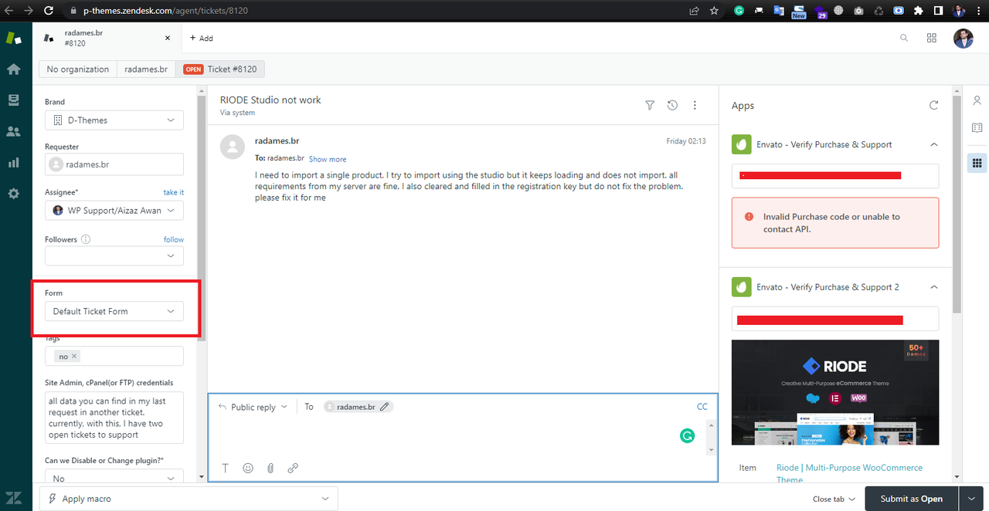This screenshot has width=989, height=511.
Task: Open the Can we Disable or Change plugin dropdown
Action: pyautogui.click(x=114, y=477)
